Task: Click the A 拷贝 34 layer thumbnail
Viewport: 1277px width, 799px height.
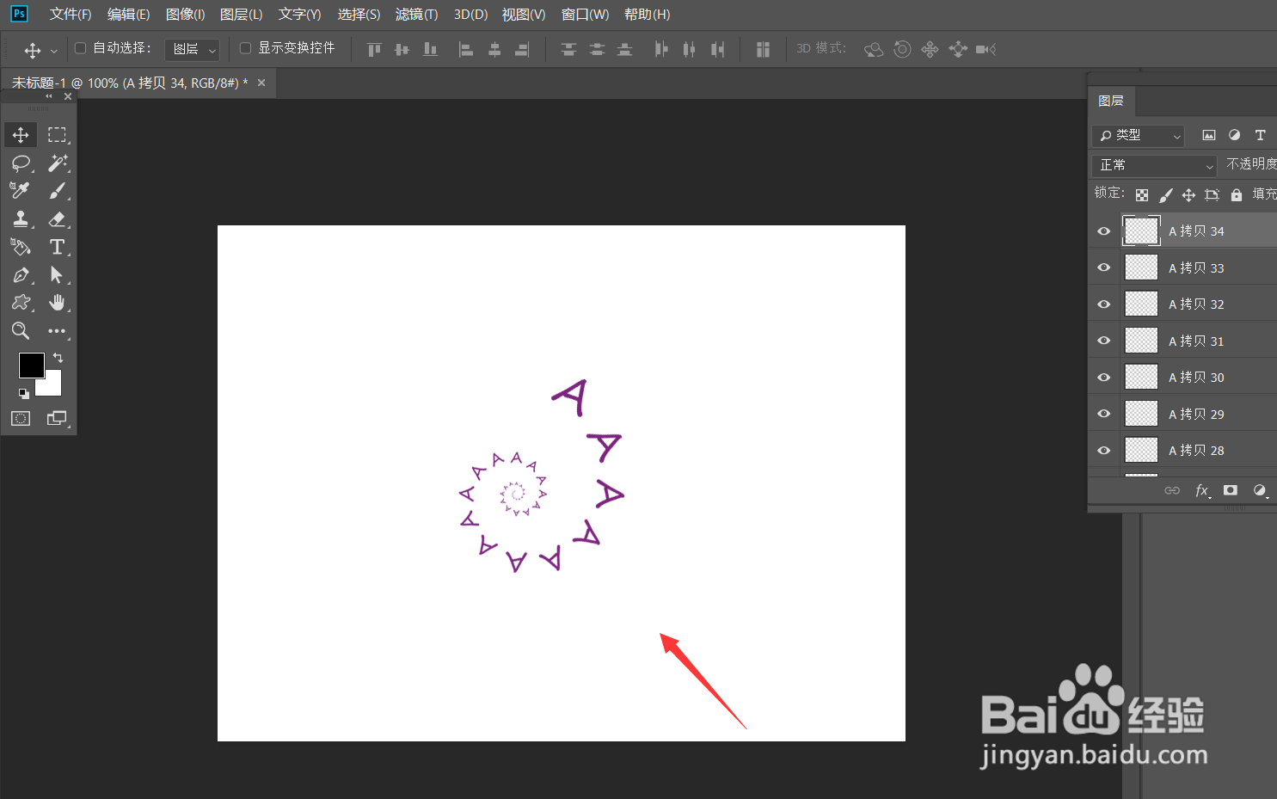Action: click(1141, 230)
